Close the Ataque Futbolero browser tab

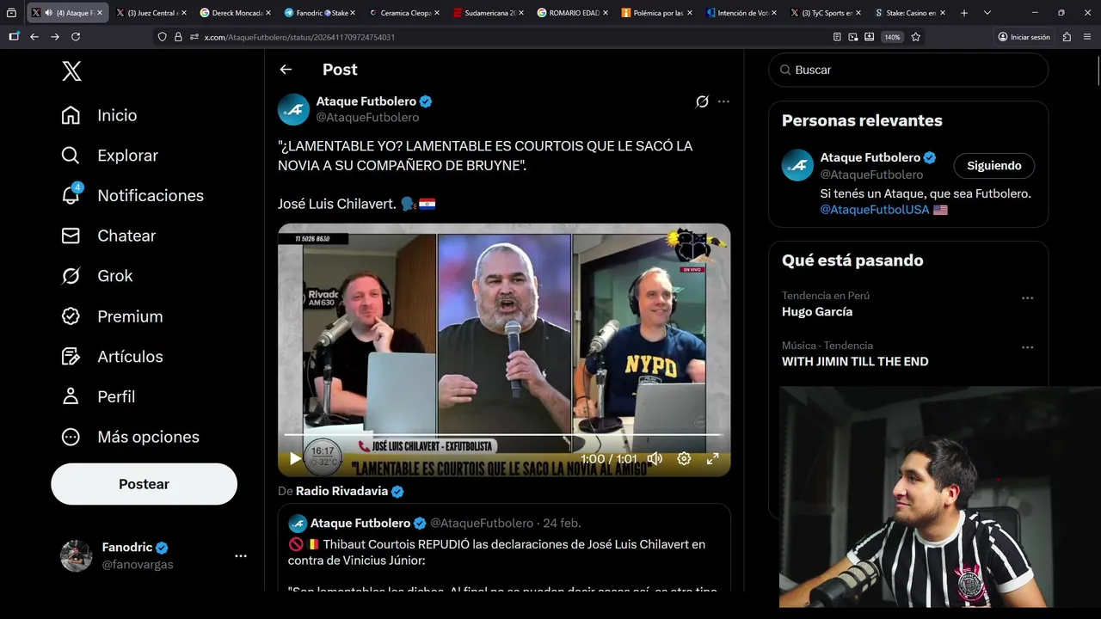[x=100, y=13]
